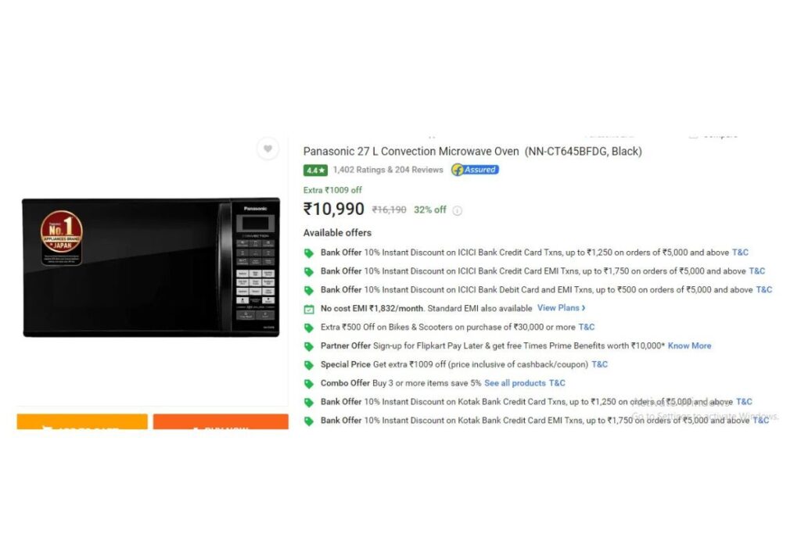The width and height of the screenshot is (801, 534).
Task: Click the orange Buy Now button
Action: point(221,421)
